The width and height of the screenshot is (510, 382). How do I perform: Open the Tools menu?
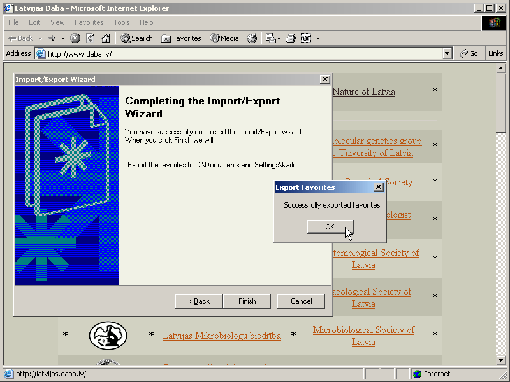pos(122,22)
